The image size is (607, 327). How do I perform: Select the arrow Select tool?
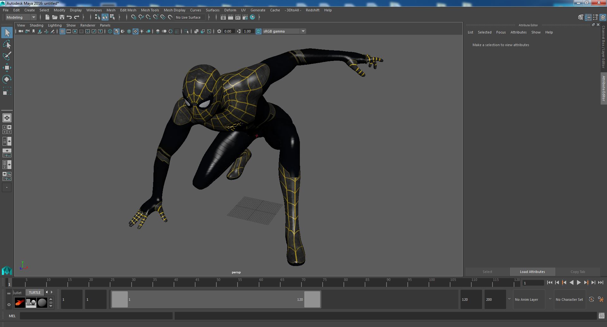click(x=7, y=33)
